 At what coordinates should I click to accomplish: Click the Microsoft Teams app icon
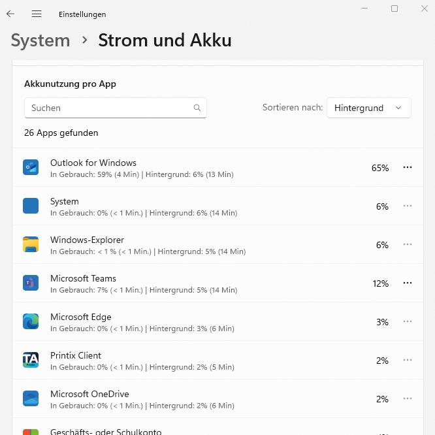31,283
